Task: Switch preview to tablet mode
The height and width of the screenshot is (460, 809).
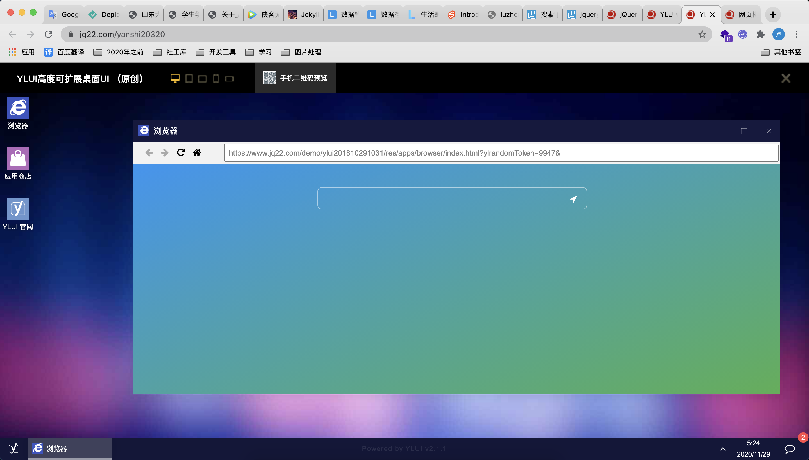Action: coord(189,78)
